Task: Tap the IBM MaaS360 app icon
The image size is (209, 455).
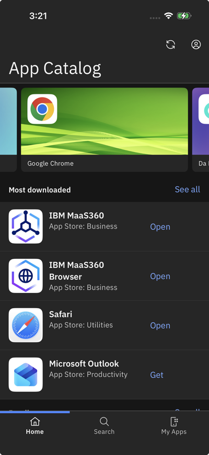Action: 26,226
